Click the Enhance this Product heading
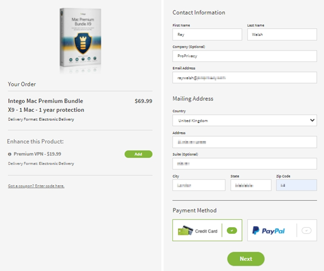The image size is (324, 271). tap(35, 141)
